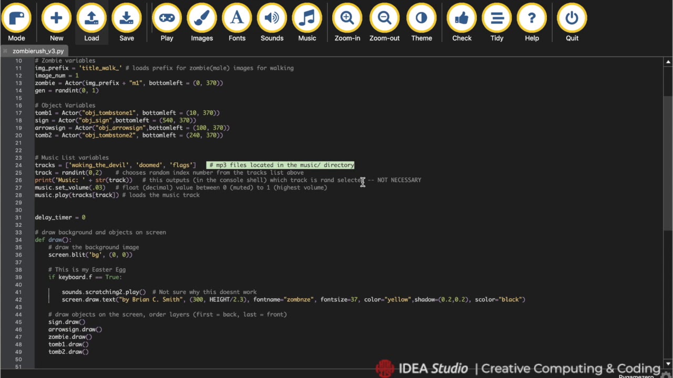This screenshot has height=378, width=673.
Task: Click 'sign.draw()' on line 45
Action: click(x=67, y=322)
